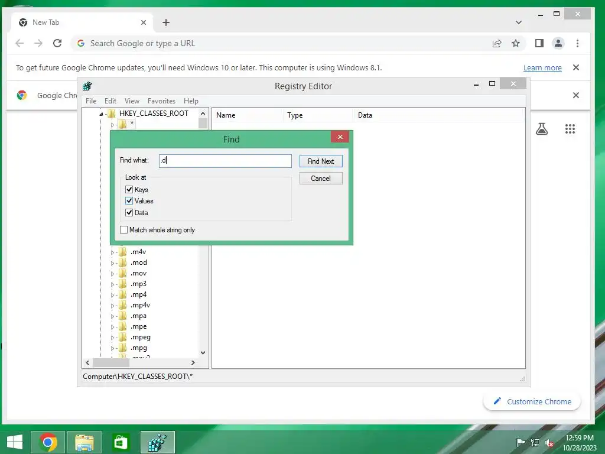The width and height of the screenshot is (605, 454).
Task: Select the .mpe folder icon
Action: click(123, 326)
